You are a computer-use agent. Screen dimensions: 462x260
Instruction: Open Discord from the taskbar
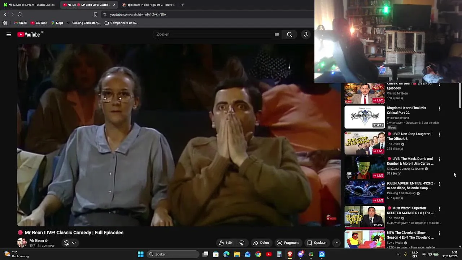pos(300,254)
